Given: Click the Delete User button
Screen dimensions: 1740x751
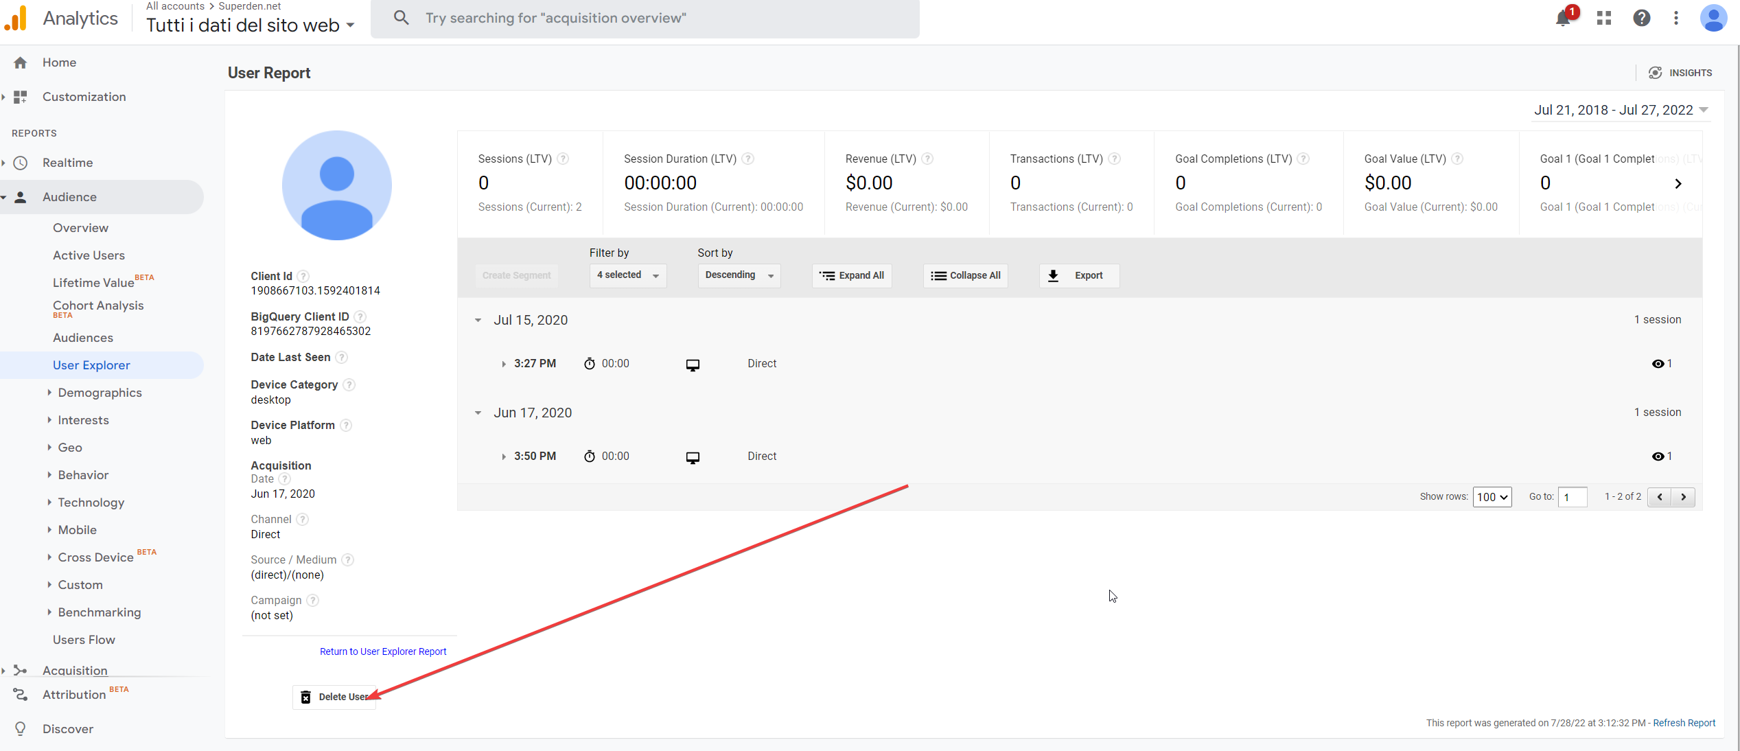Looking at the screenshot, I should (x=334, y=697).
